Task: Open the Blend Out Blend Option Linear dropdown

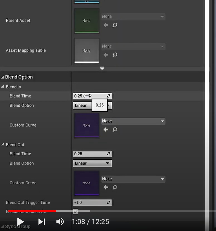Action: click(92, 163)
